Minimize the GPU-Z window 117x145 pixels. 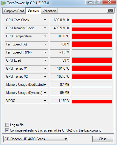tap(90, 2)
